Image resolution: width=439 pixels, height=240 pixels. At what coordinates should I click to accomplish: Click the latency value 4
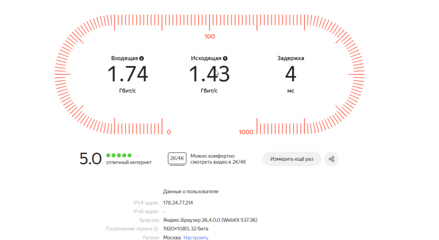click(x=290, y=74)
